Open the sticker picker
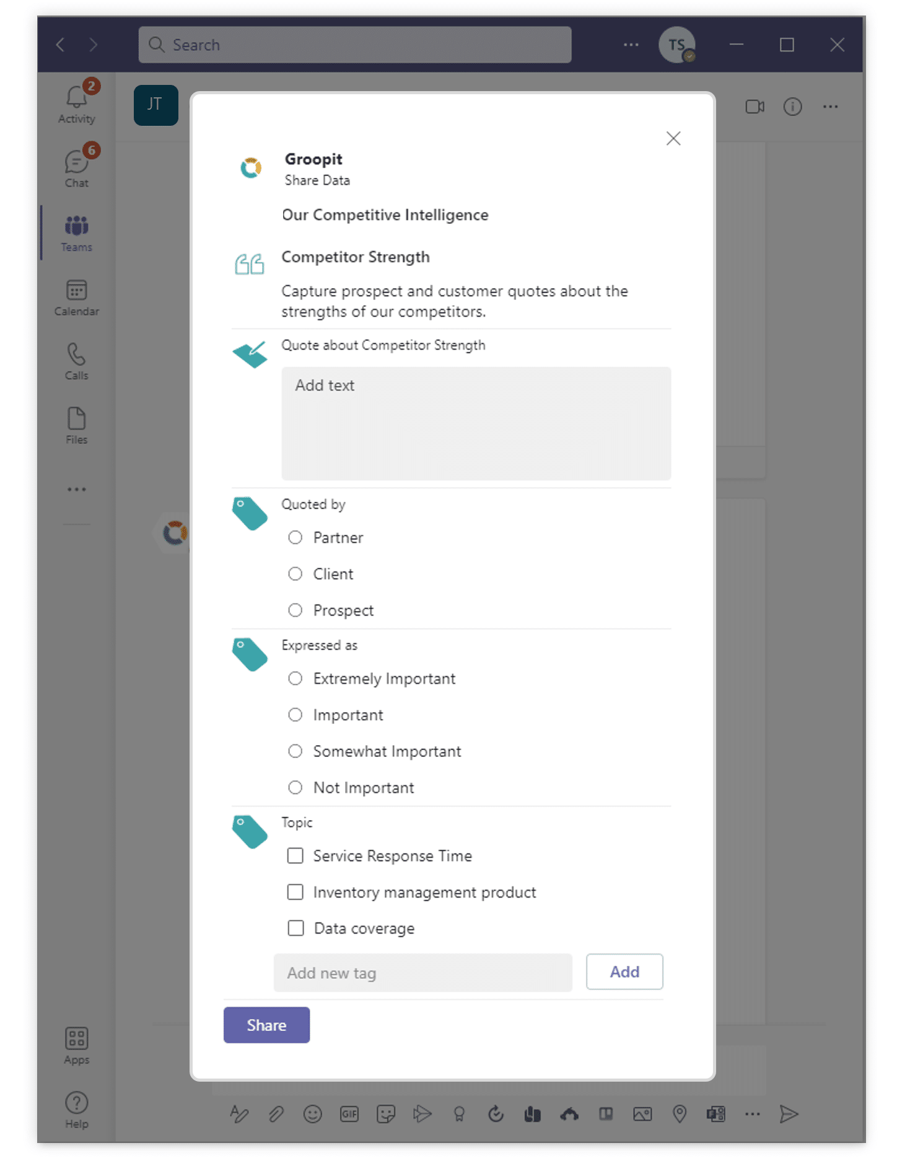This screenshot has width=897, height=1161. coord(386,1115)
